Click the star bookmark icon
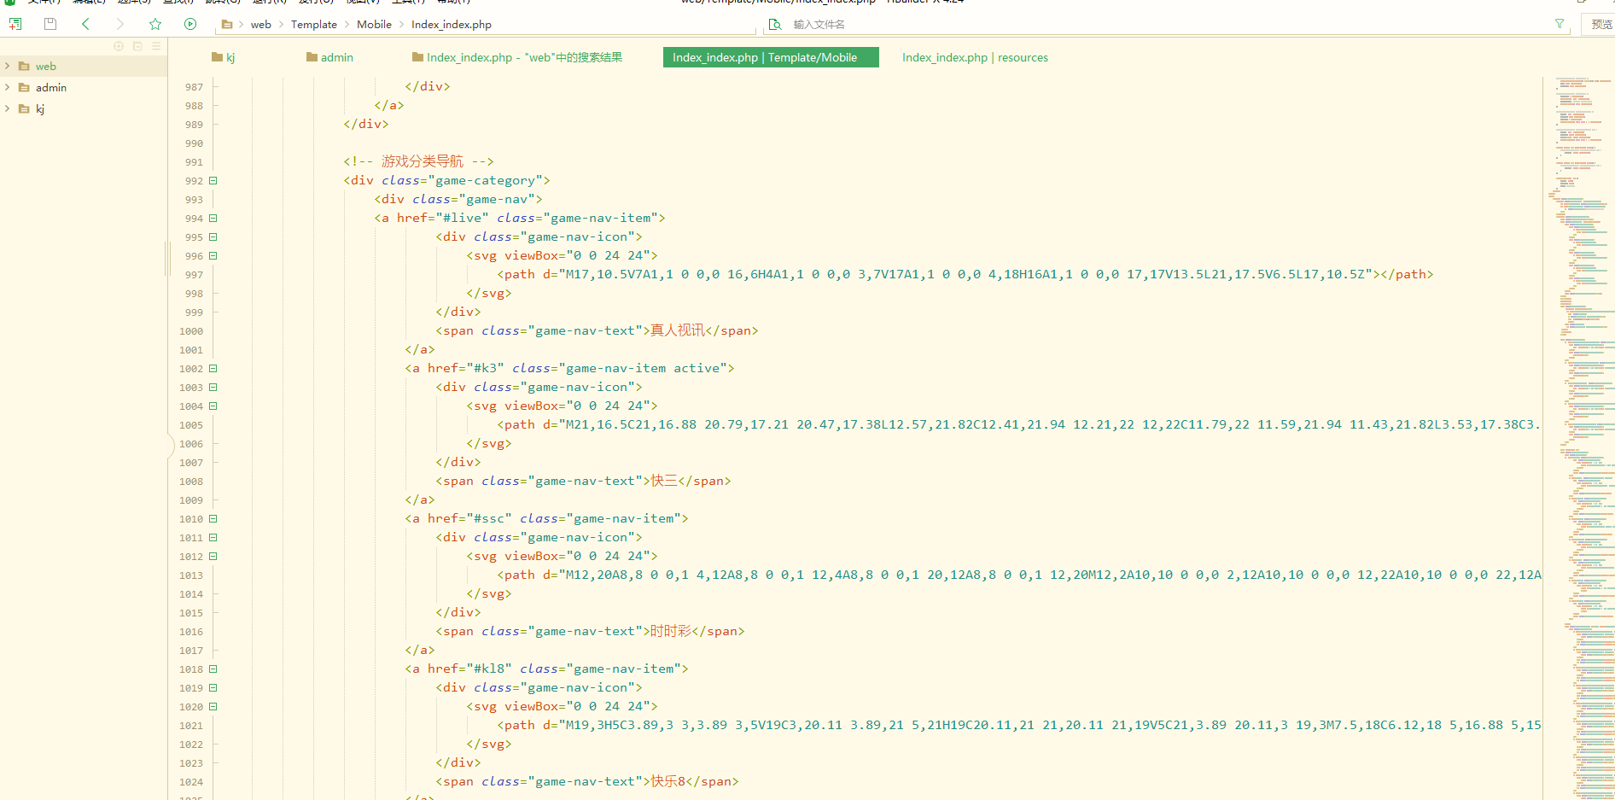The width and height of the screenshot is (1615, 800). point(155,24)
